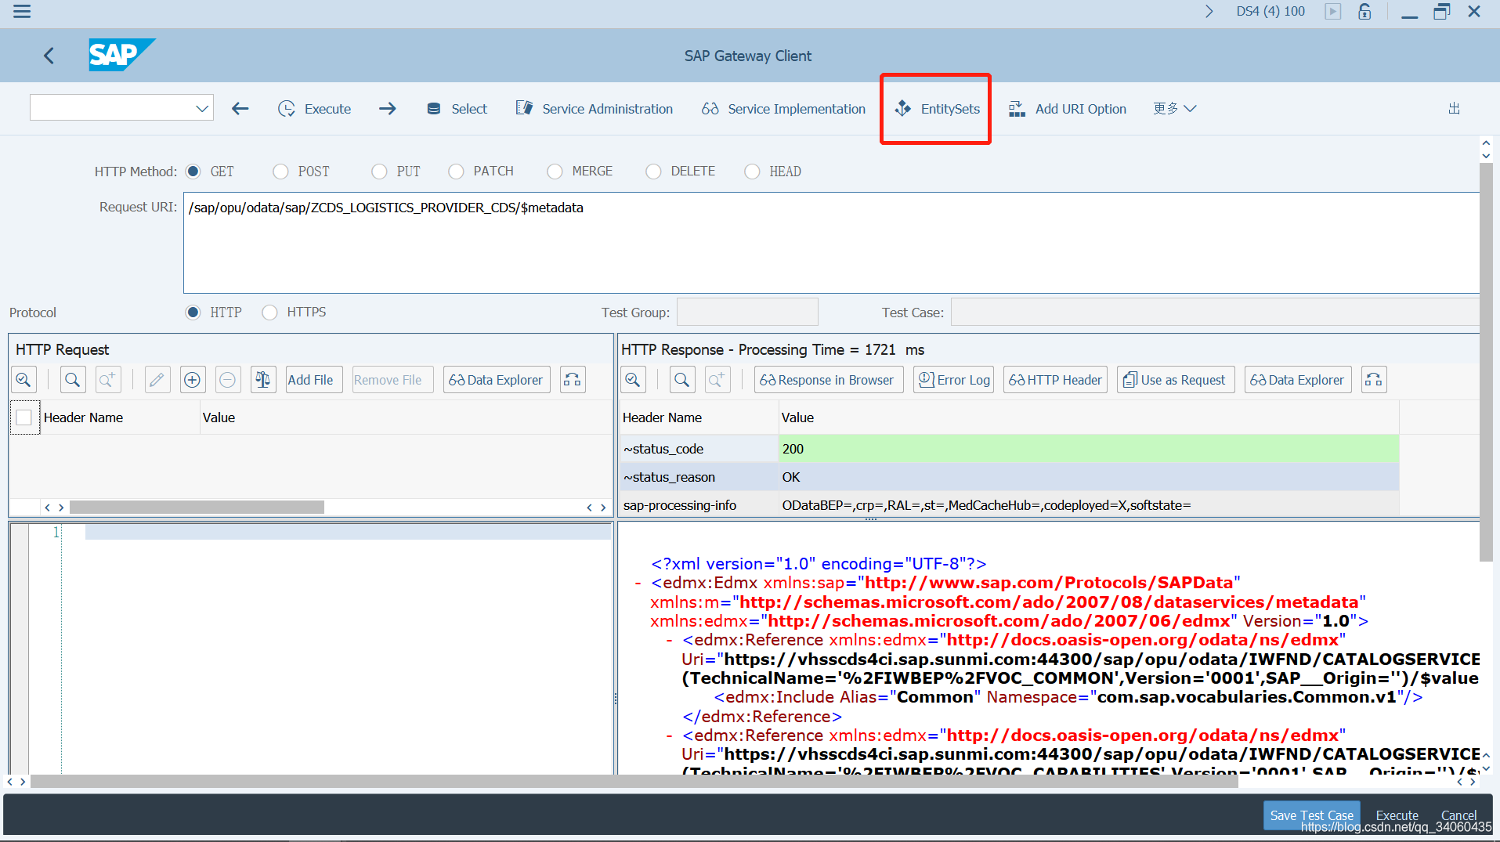Click Use as Request button
Screen dimensions: 1500x842
1175,380
